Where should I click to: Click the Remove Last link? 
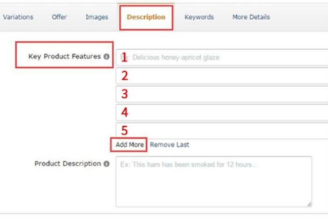click(170, 145)
